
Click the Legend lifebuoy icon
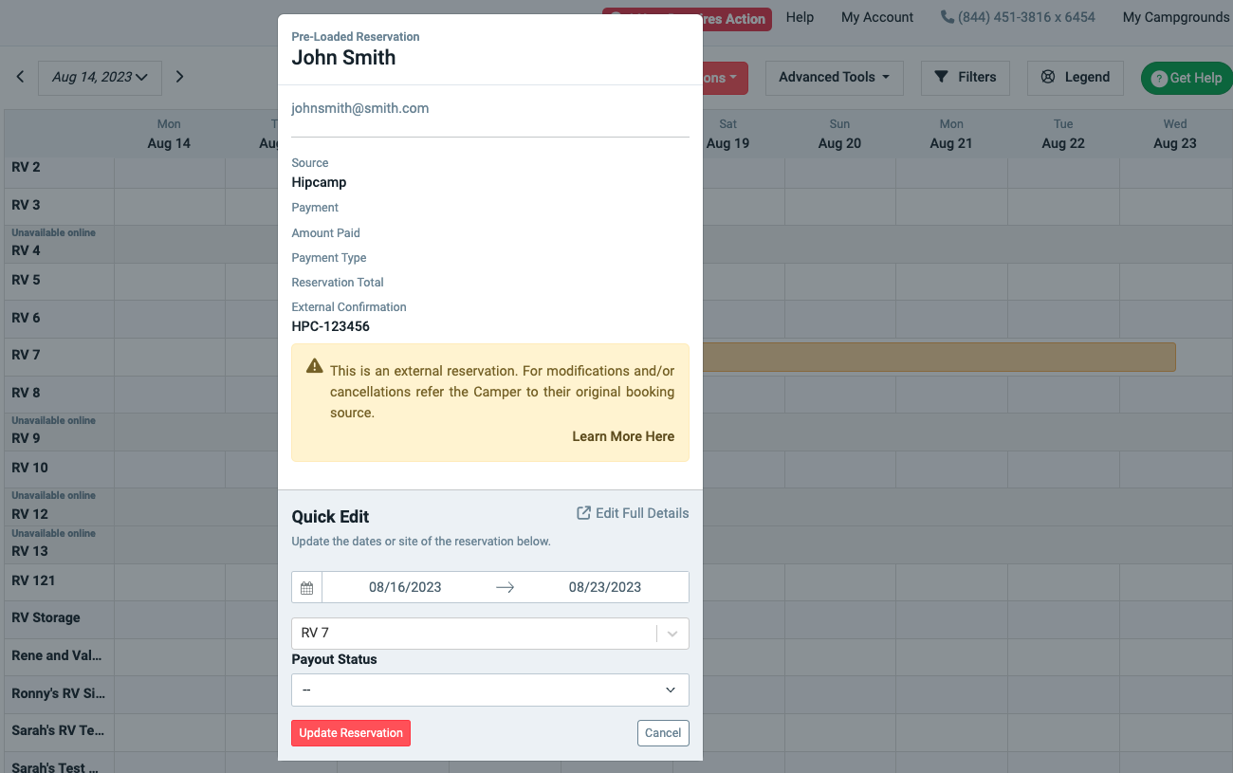pos(1048,77)
